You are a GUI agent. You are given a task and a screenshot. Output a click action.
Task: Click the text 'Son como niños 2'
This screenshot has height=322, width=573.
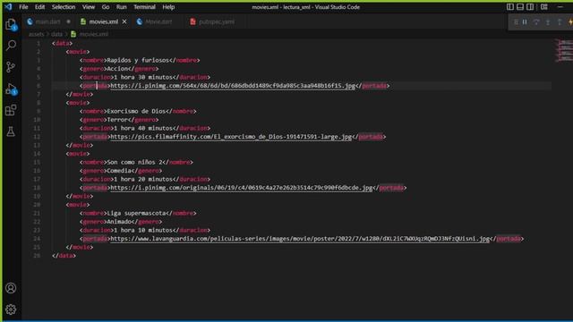click(x=134, y=162)
